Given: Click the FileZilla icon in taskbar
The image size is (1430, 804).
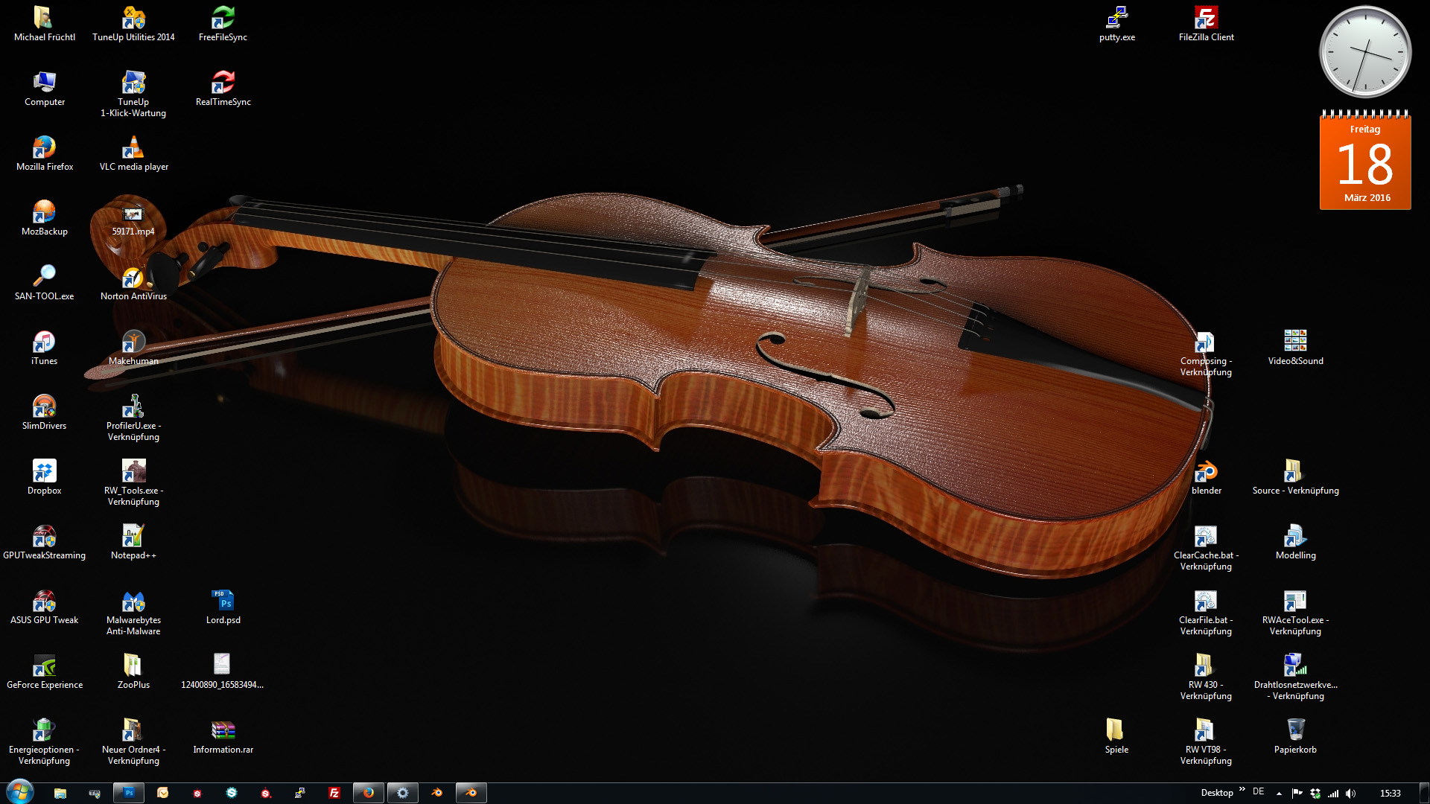Looking at the screenshot, I should click(334, 793).
